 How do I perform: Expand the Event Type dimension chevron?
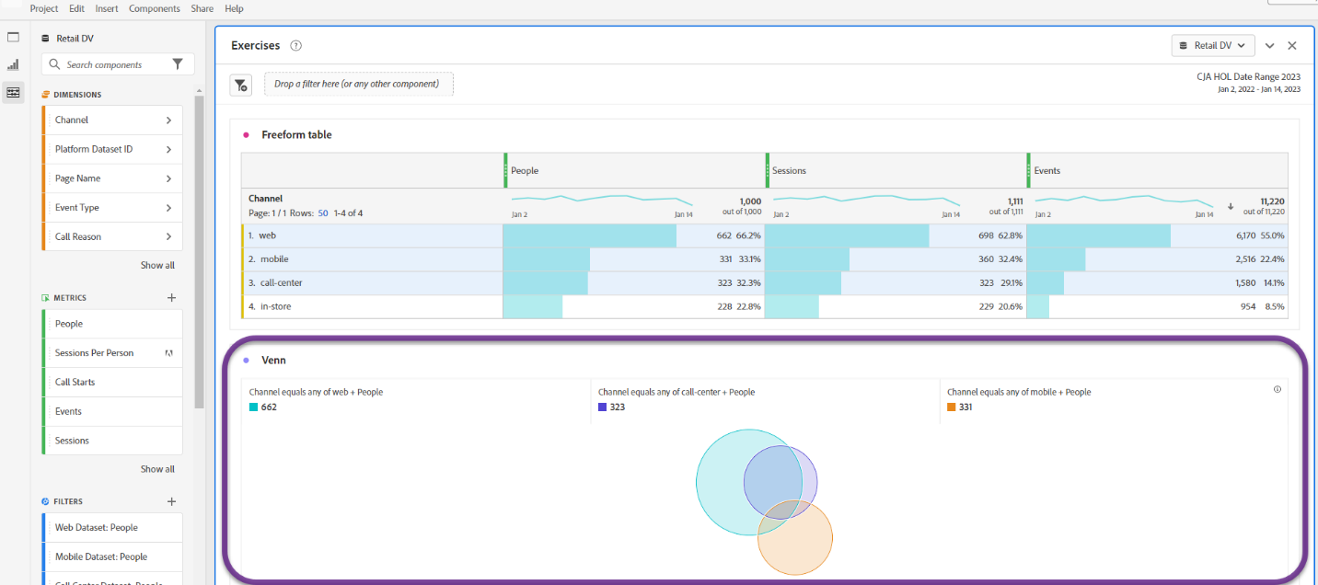click(168, 208)
